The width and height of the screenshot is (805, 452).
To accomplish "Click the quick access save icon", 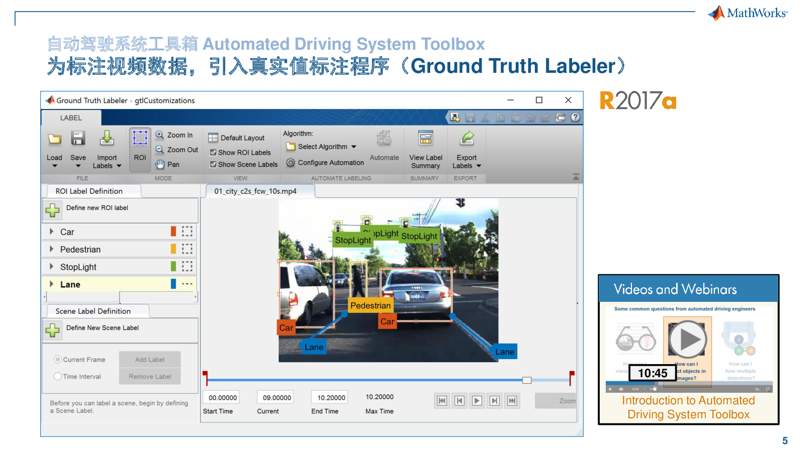I will coord(470,118).
